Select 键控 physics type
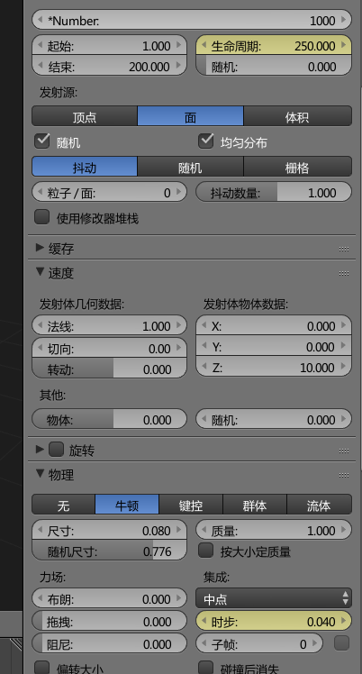Screen dimensions: 362x674 point(191,505)
